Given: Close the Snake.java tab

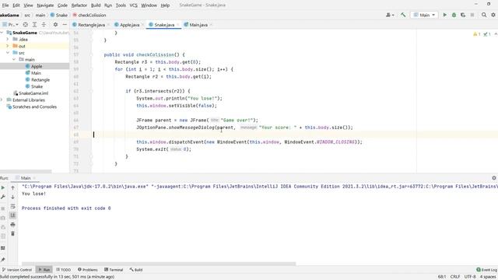Looking at the screenshot, I should 178,25.
